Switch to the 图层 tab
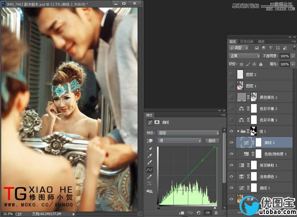The height and width of the screenshot is (217, 297). [233, 41]
